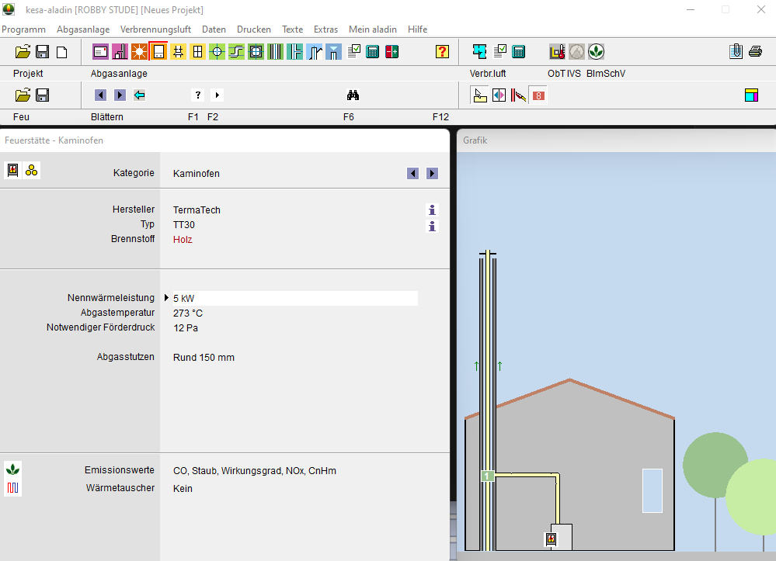The image size is (776, 561).
Task: Go to next Kategorie with right arrow
Action: (x=433, y=174)
